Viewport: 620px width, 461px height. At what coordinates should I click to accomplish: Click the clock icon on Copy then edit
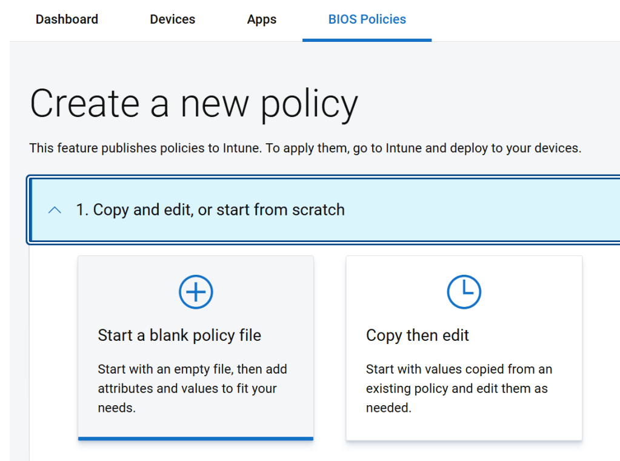coord(464,292)
